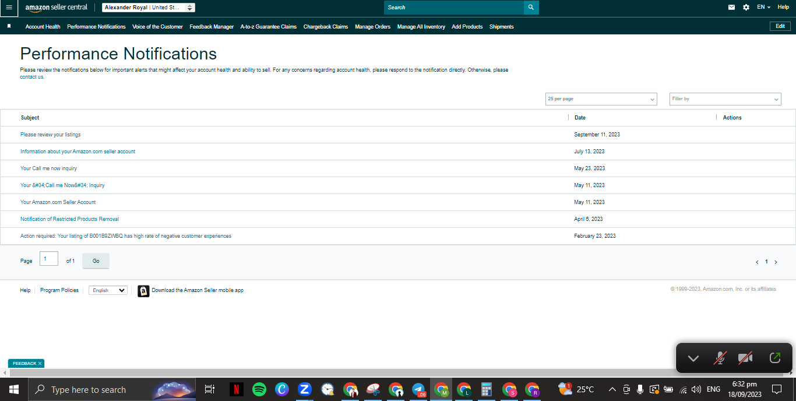Viewport: 796px width, 401px height.
Task: Open the volume control in system tray
Action: [x=696, y=389]
